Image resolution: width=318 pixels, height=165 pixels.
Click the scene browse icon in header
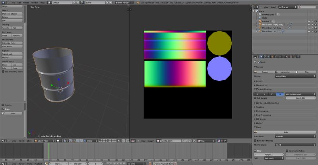point(83,3)
